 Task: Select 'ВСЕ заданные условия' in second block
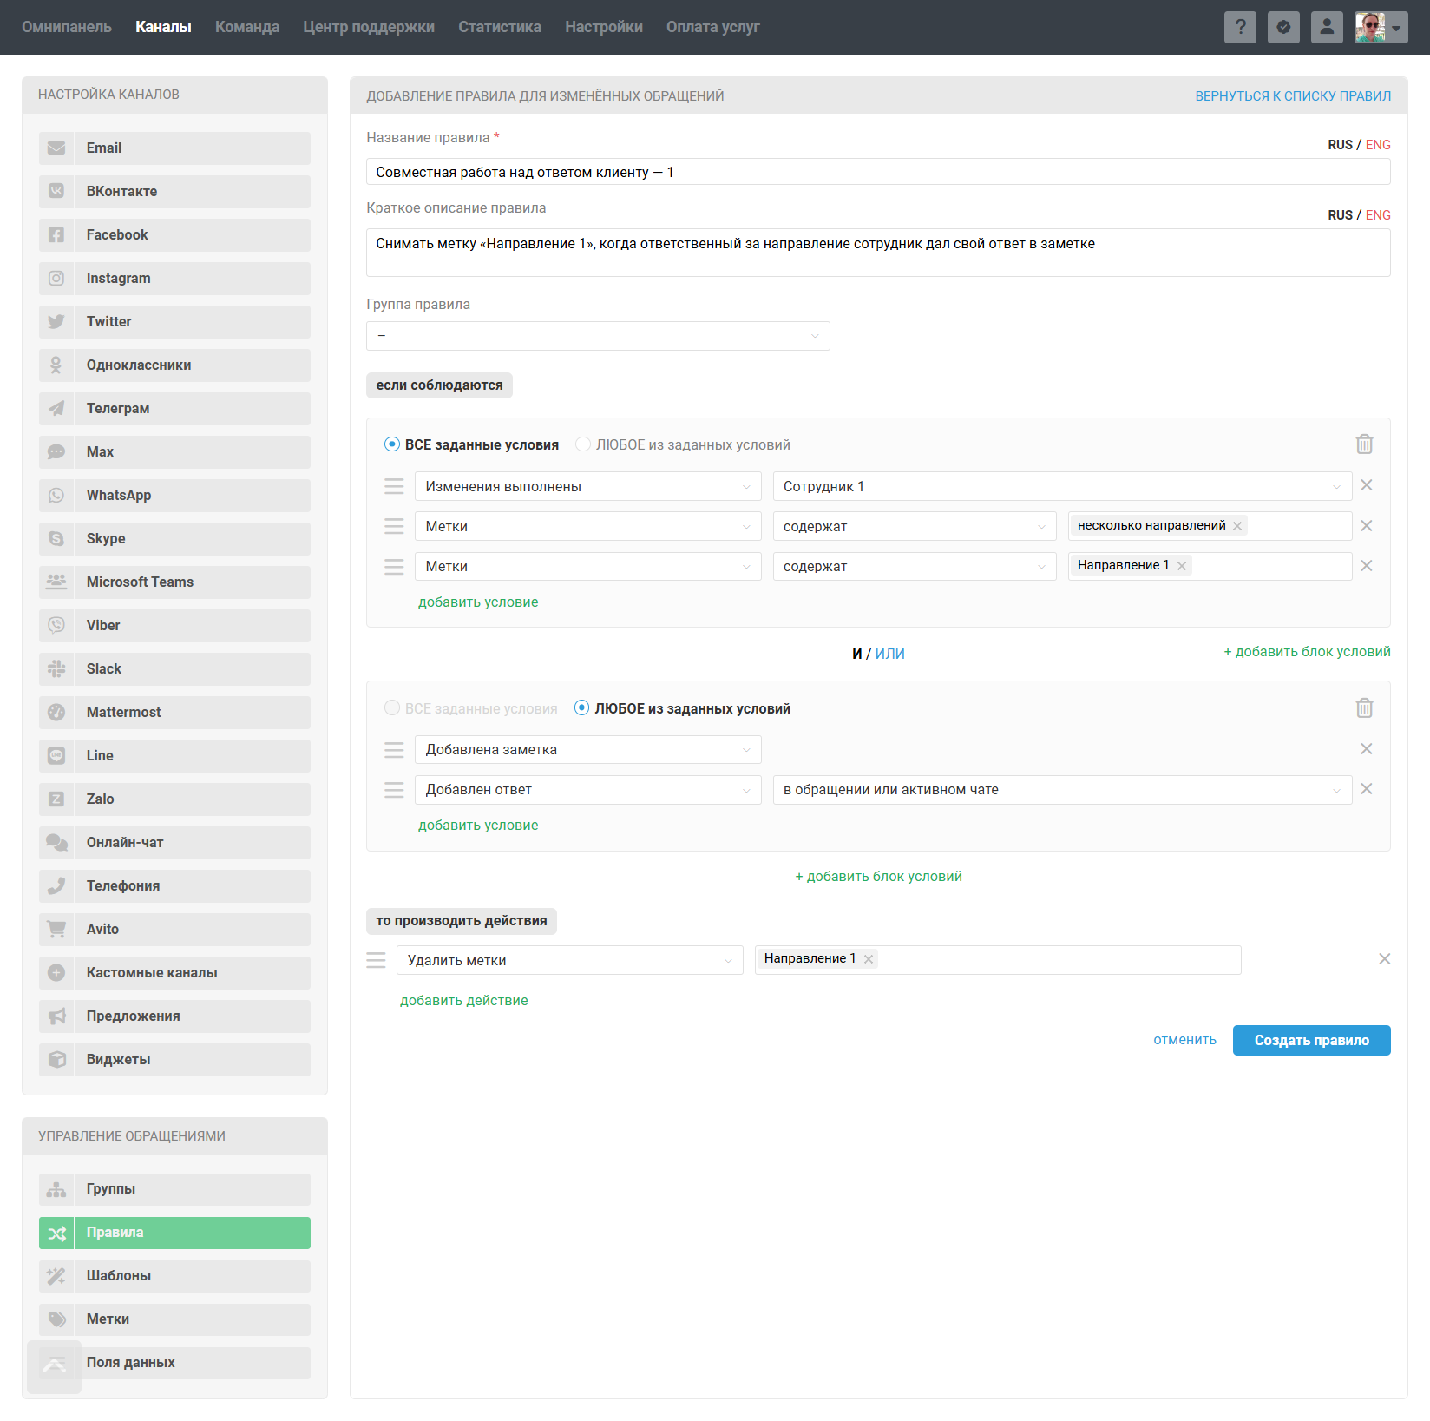pos(392,708)
